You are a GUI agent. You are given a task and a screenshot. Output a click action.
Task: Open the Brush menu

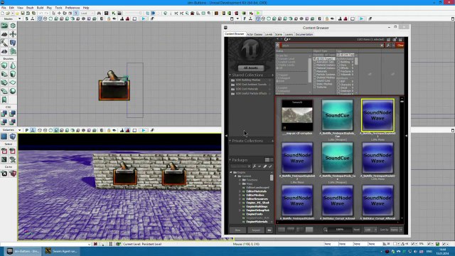(30, 8)
